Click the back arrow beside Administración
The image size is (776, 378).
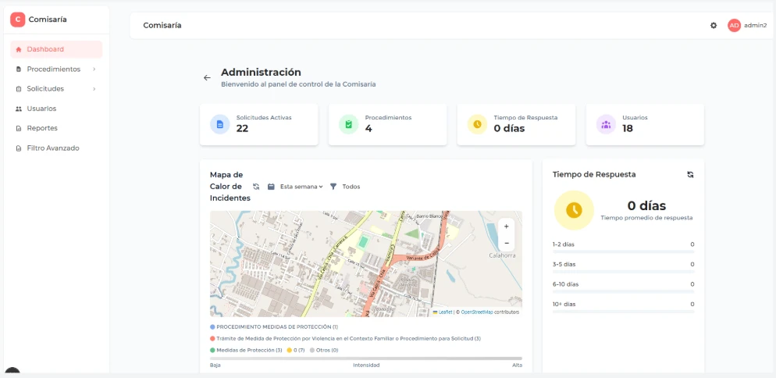[x=207, y=77]
